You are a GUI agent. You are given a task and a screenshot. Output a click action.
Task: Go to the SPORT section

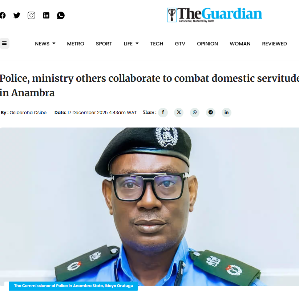pos(104,44)
